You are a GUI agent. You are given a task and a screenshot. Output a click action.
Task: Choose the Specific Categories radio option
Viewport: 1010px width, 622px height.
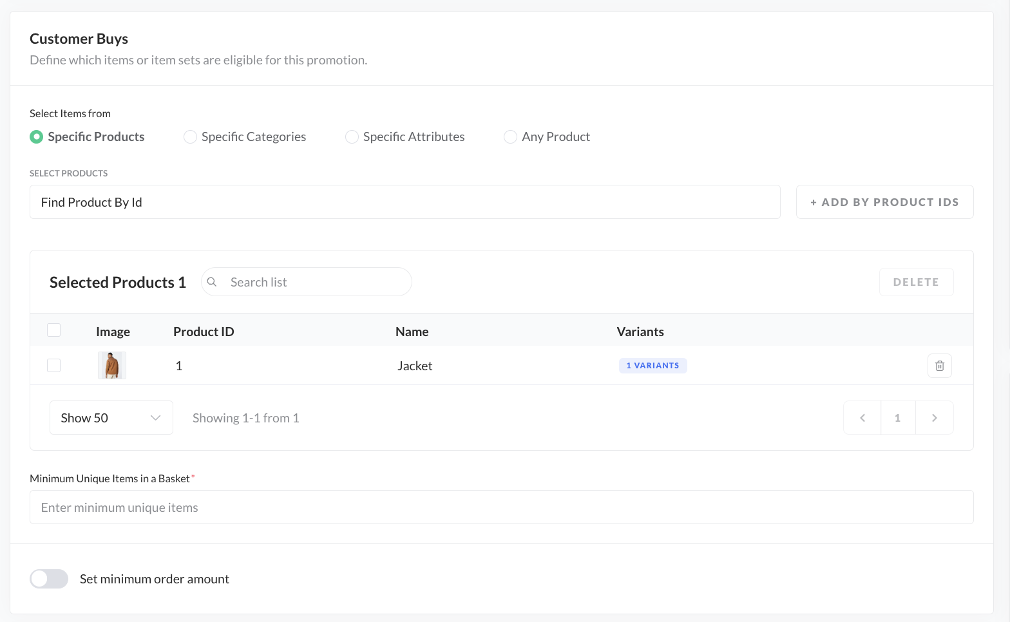(x=190, y=137)
